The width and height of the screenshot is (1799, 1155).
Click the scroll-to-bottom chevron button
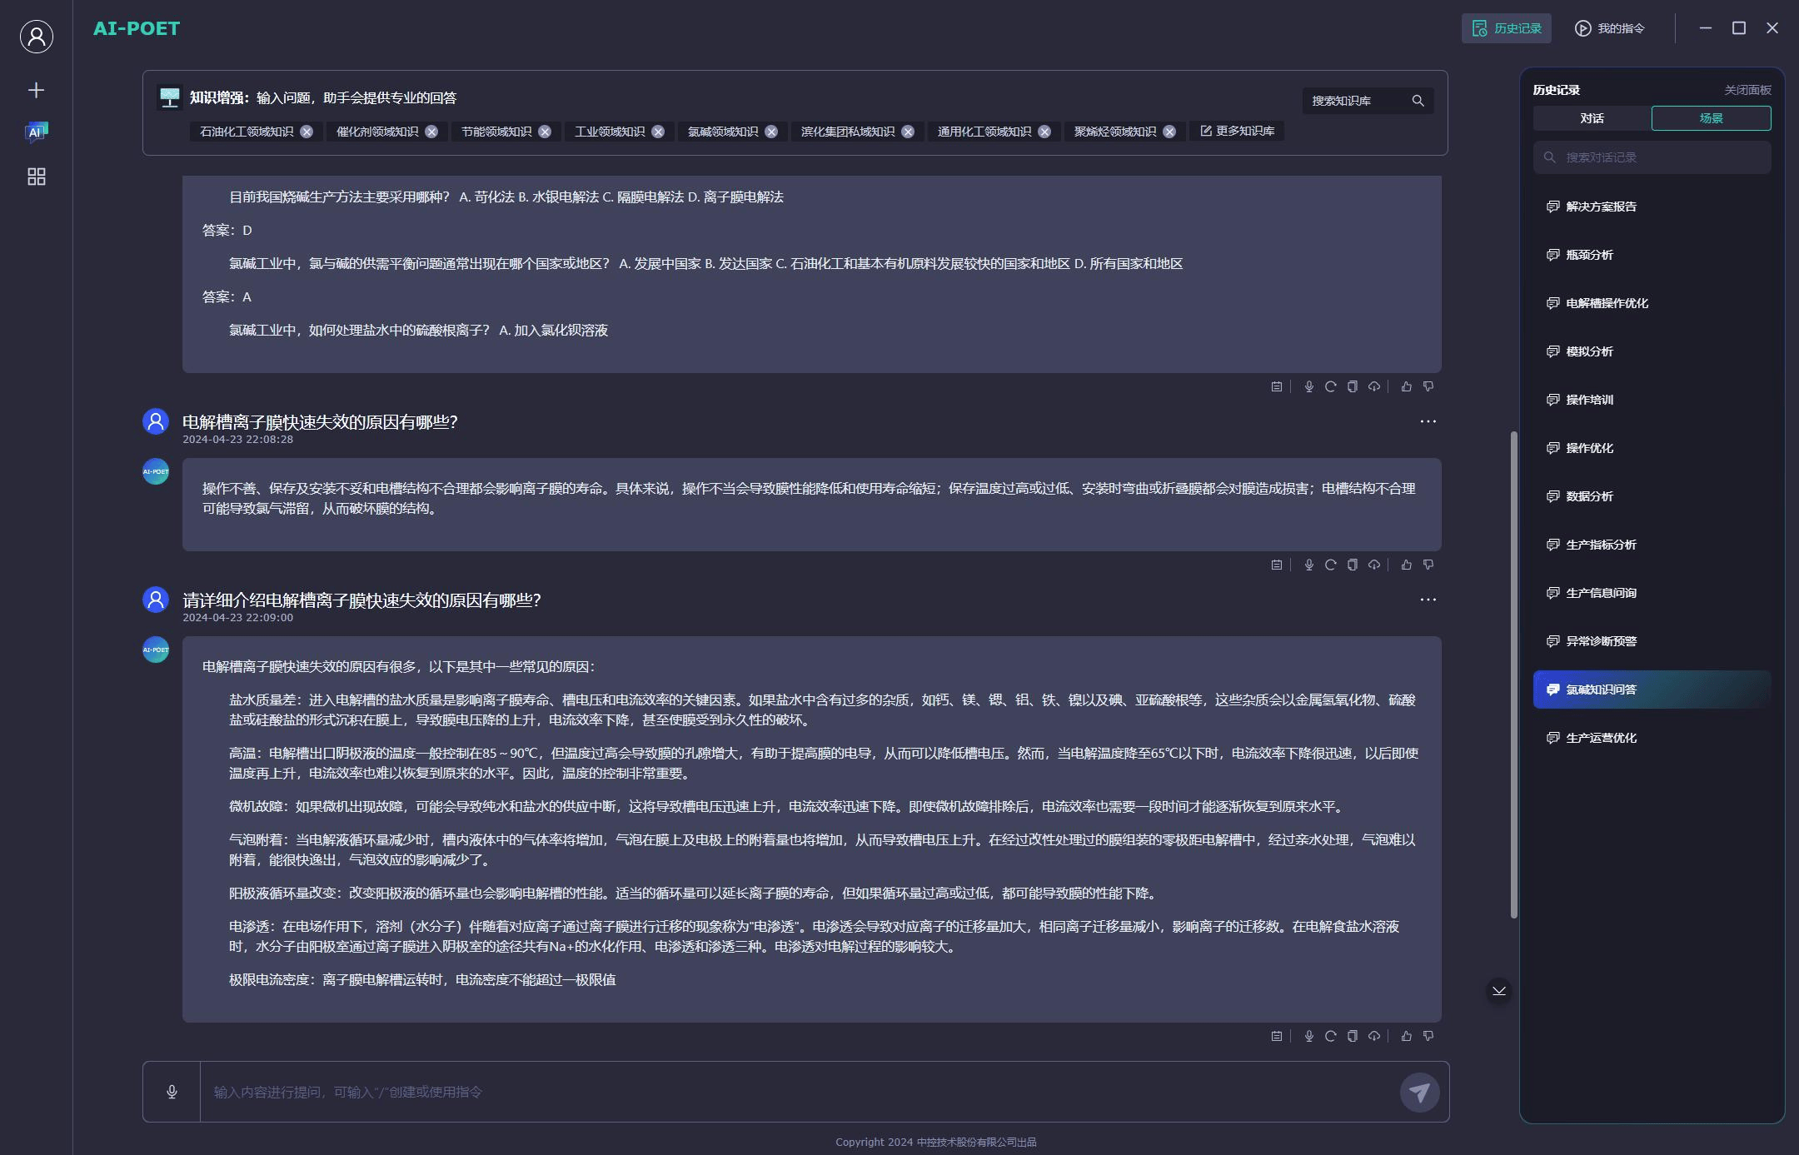pyautogui.click(x=1499, y=990)
